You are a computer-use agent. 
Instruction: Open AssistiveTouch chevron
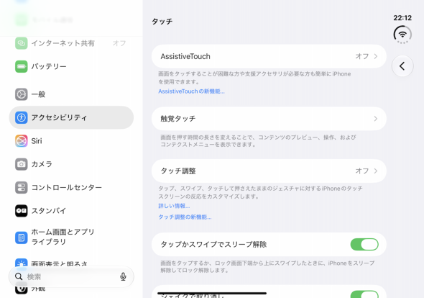[376, 56]
